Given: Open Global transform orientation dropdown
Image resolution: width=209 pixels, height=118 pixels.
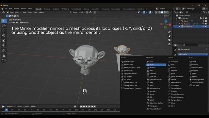Looking at the screenshot, I should point(75,12).
